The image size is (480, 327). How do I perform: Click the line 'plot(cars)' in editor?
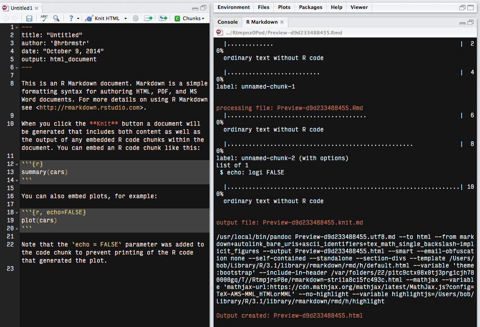click(39, 220)
